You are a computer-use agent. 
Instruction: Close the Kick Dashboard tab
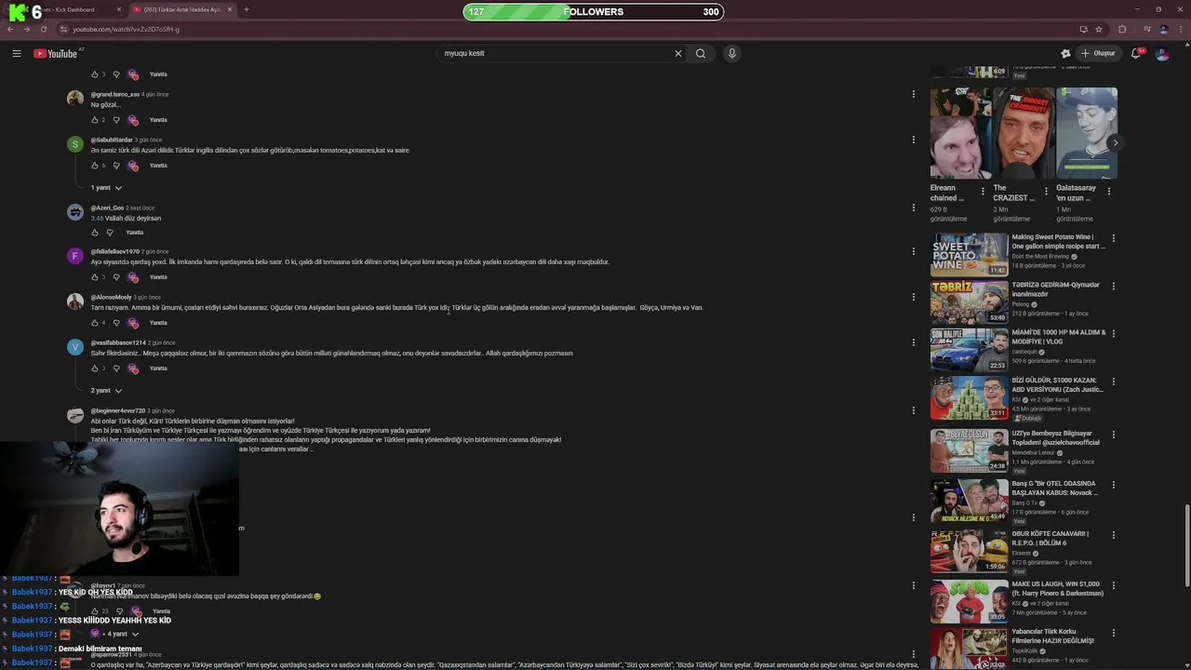pyautogui.click(x=119, y=9)
